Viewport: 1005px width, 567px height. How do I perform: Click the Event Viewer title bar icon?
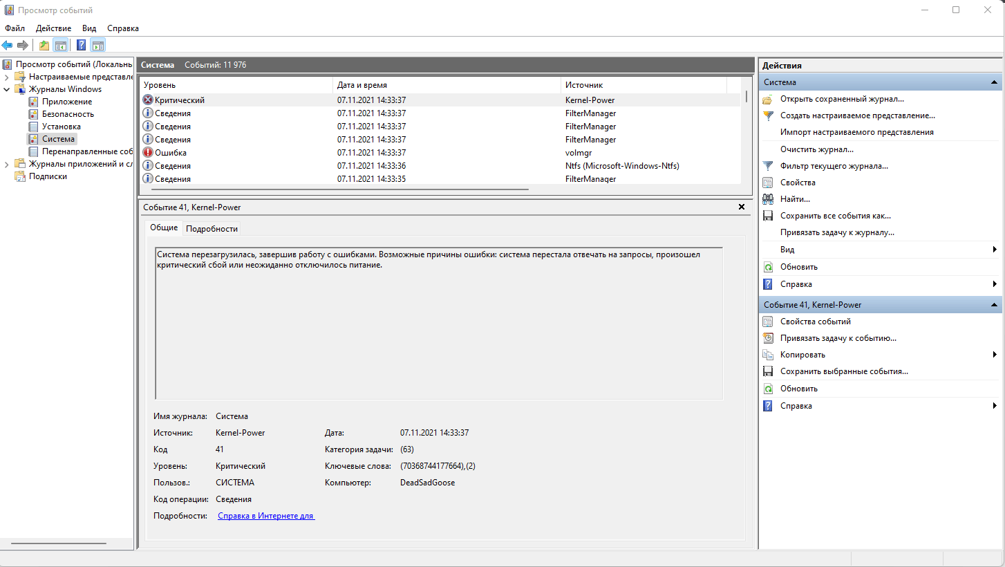coord(8,10)
